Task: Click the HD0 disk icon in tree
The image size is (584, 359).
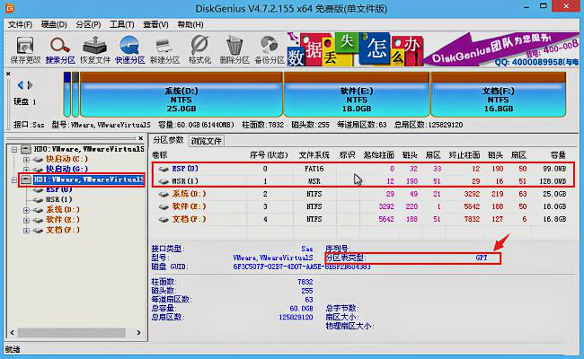Action: click(x=26, y=149)
